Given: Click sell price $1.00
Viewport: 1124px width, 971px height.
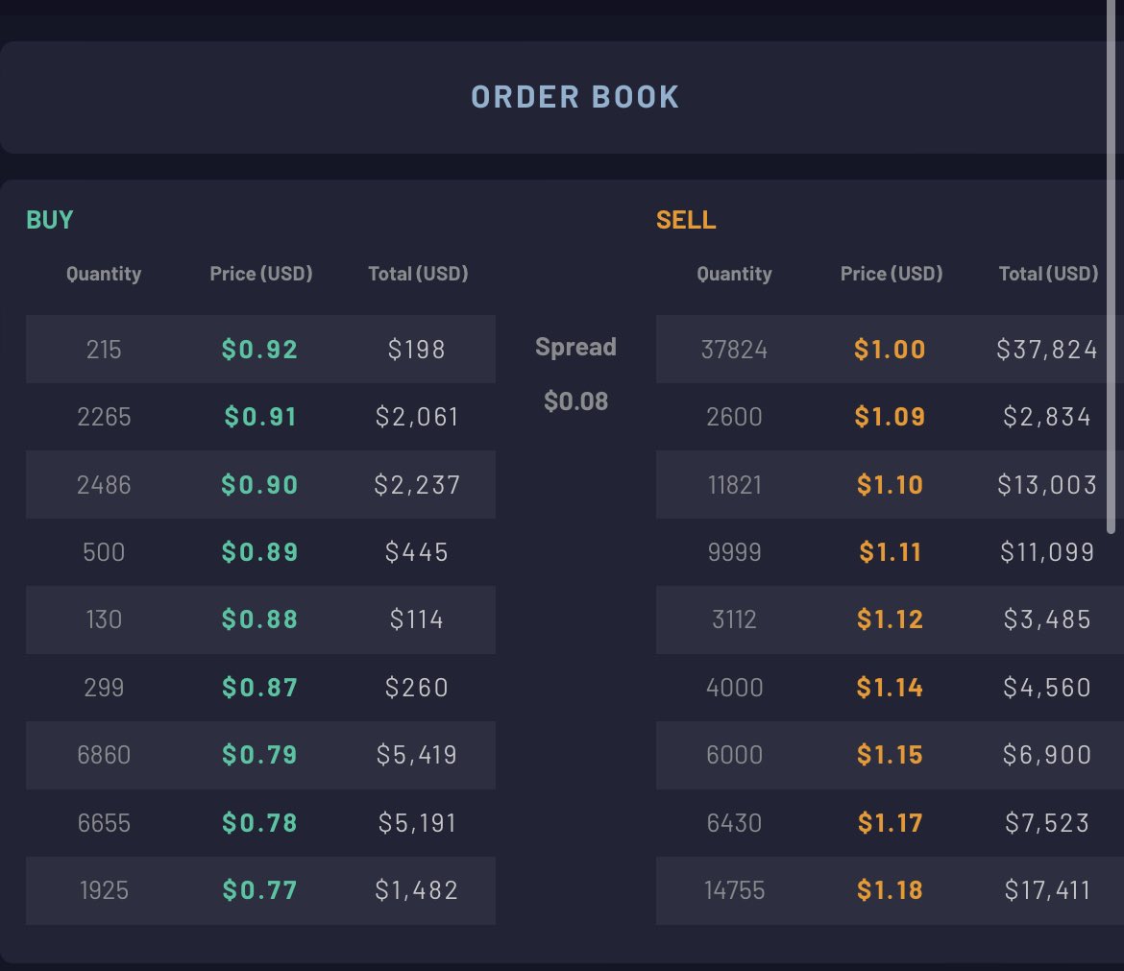Looking at the screenshot, I should (890, 349).
